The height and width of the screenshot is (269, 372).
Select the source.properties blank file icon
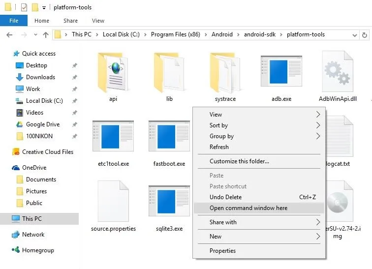coord(113,201)
